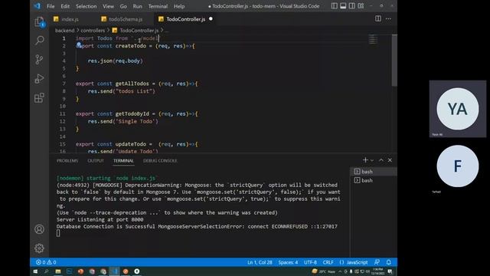Click the terminal input cursor line
The height and width of the screenshot is (276, 490).
[x=58, y=233]
